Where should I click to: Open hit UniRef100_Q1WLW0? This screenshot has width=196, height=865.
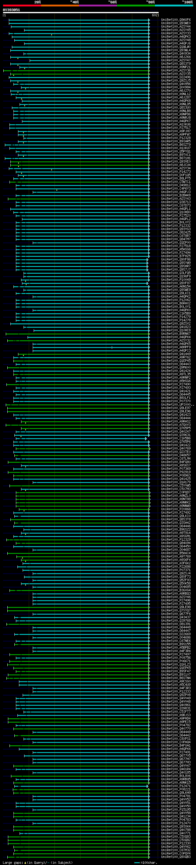click(175, 47)
